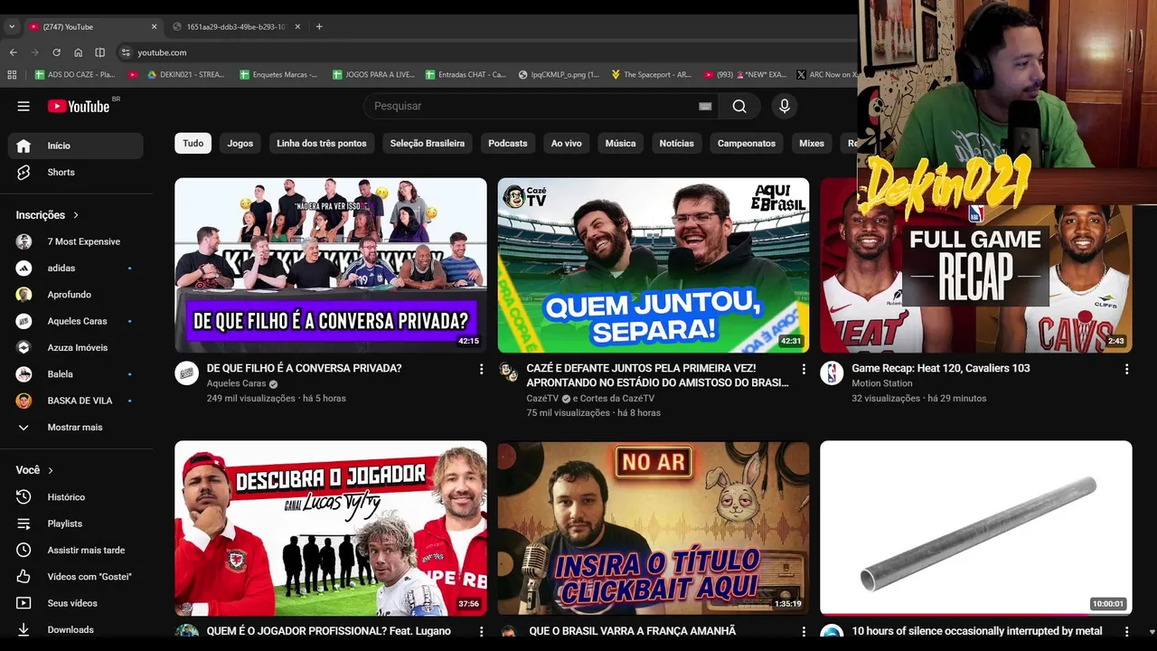Select the Notícias filter chip

click(677, 143)
